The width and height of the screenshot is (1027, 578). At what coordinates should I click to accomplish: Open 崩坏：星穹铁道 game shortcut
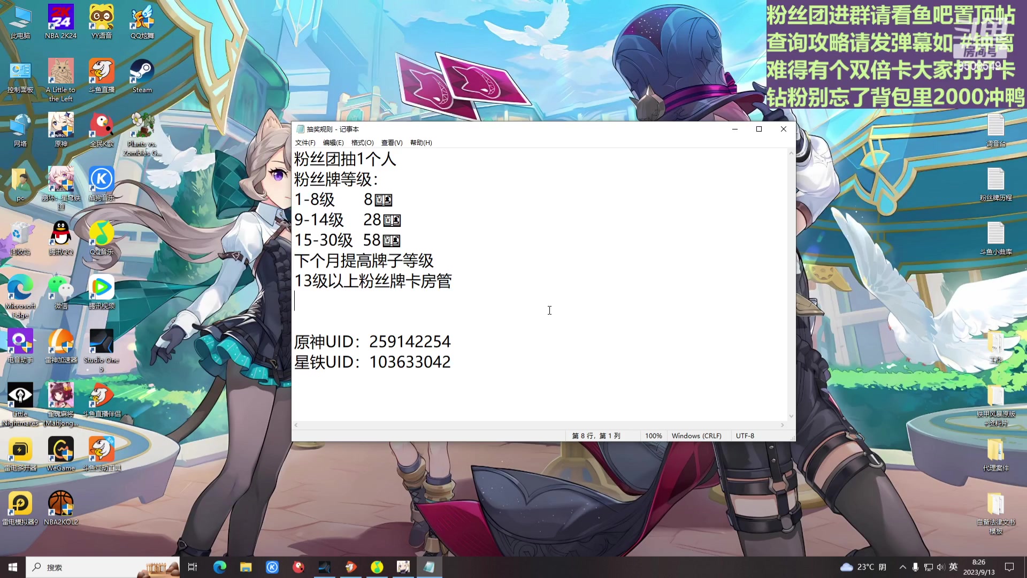tap(61, 188)
